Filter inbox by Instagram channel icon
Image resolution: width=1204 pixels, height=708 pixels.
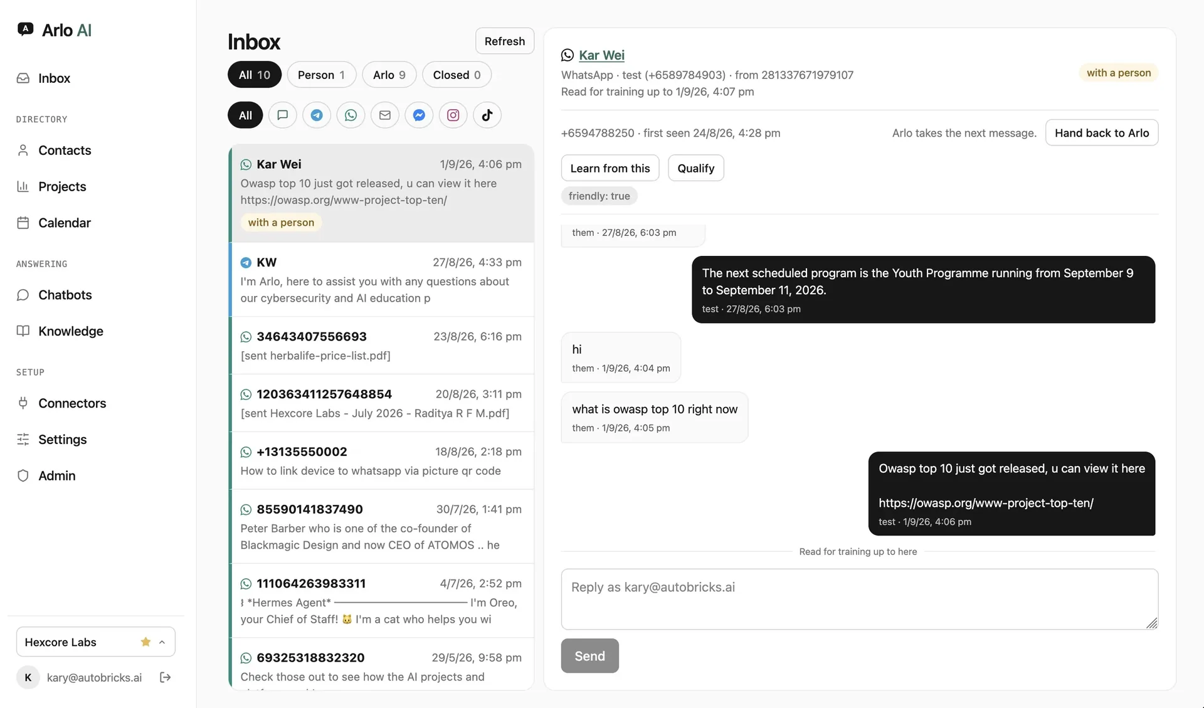453,115
